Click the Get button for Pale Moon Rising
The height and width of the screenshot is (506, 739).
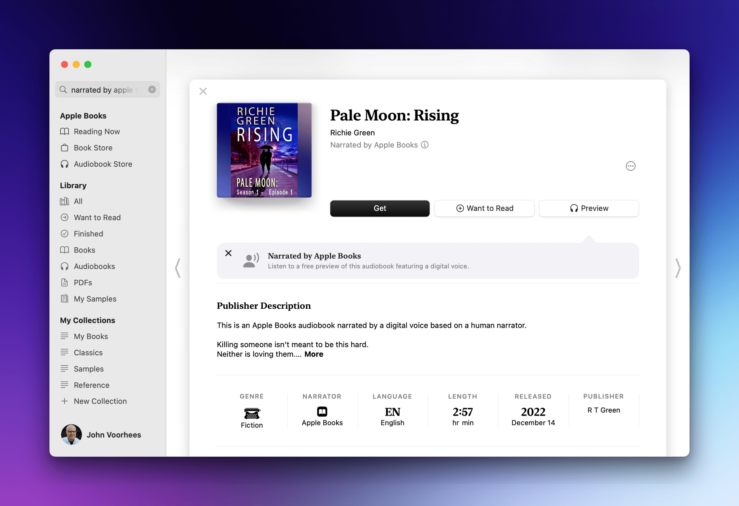coord(380,208)
